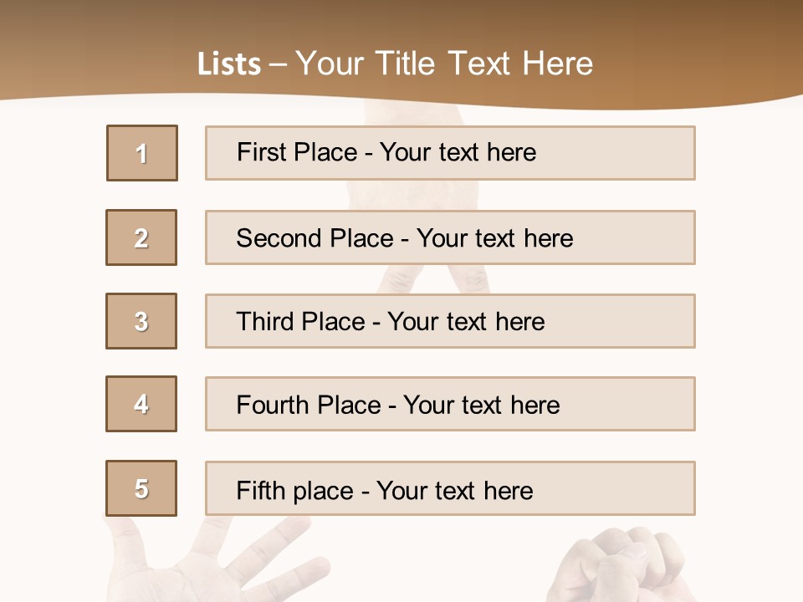
Task: Click the number 4 list marker
Action: [x=141, y=404]
